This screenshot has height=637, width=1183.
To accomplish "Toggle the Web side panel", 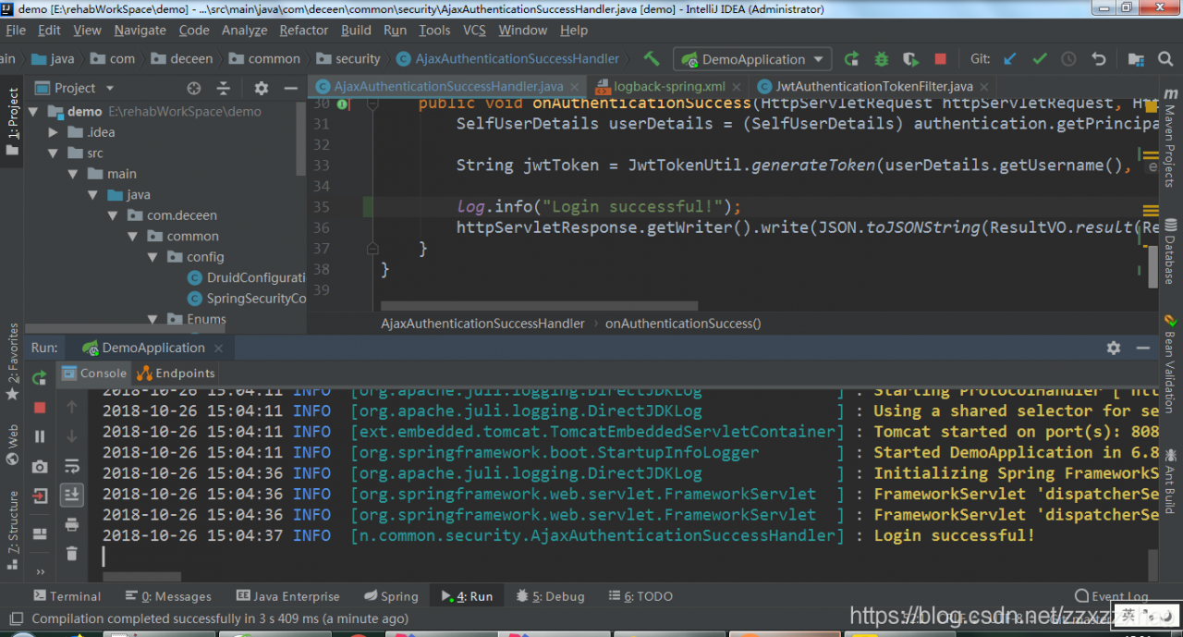I will pos(13,444).
